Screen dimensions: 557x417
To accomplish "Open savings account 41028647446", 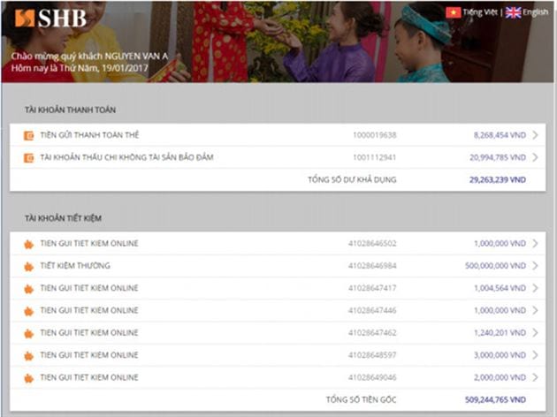I will [372, 311].
